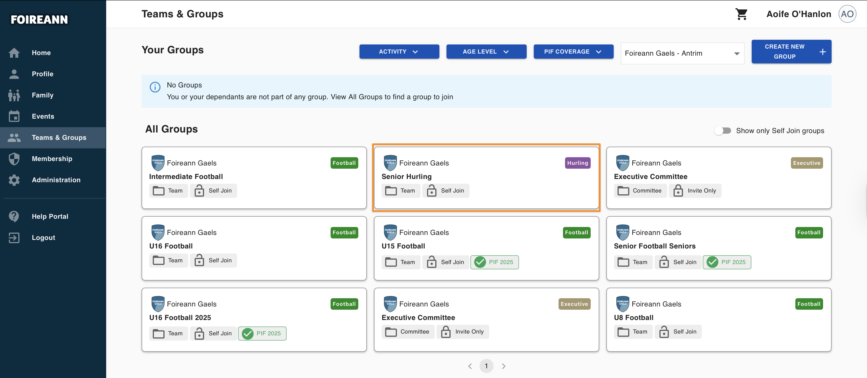Open the Foireann Gaels - Antrim club selector
Image resolution: width=867 pixels, height=378 pixels.
tap(682, 53)
